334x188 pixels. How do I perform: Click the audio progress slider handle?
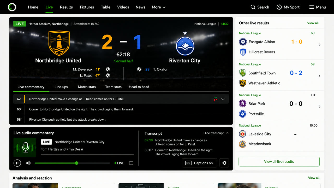(76, 163)
